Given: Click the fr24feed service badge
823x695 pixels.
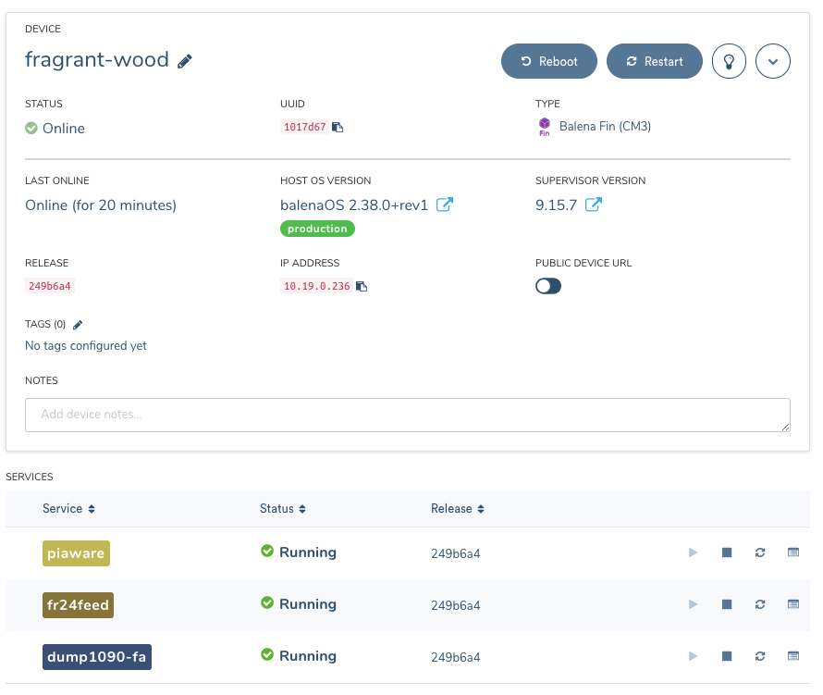Looking at the screenshot, I should pos(79,605).
